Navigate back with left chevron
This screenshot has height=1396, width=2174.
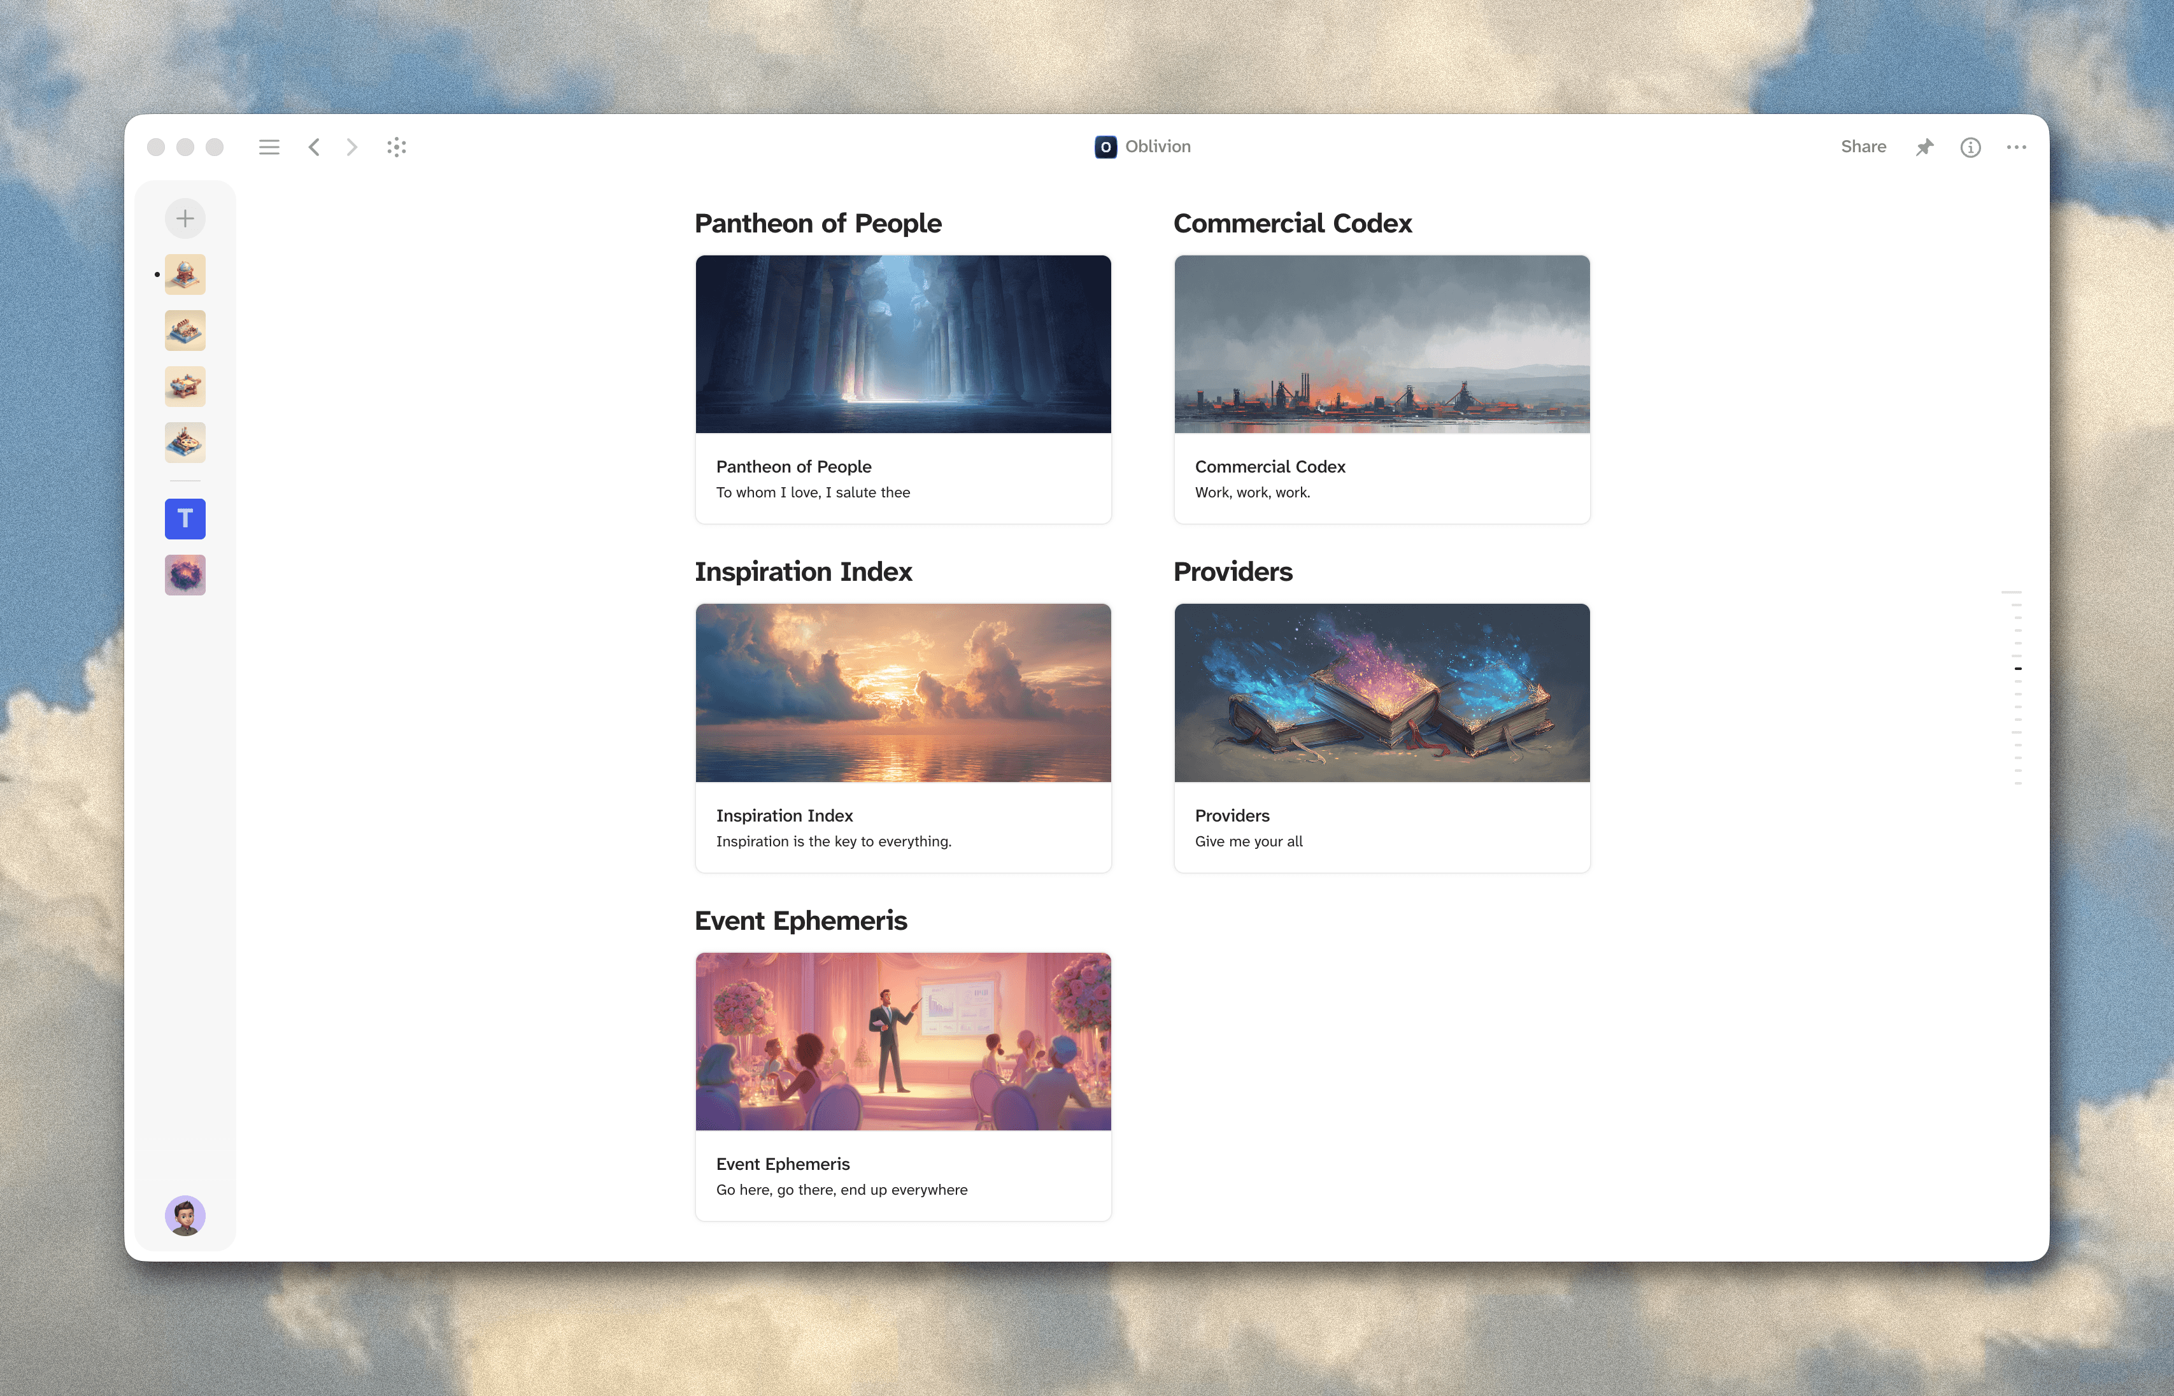[x=313, y=147]
